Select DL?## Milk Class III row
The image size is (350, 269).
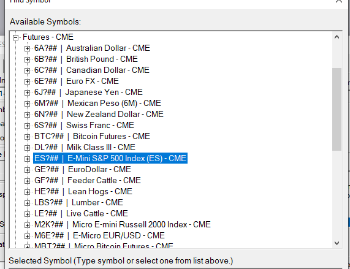(x=85, y=148)
